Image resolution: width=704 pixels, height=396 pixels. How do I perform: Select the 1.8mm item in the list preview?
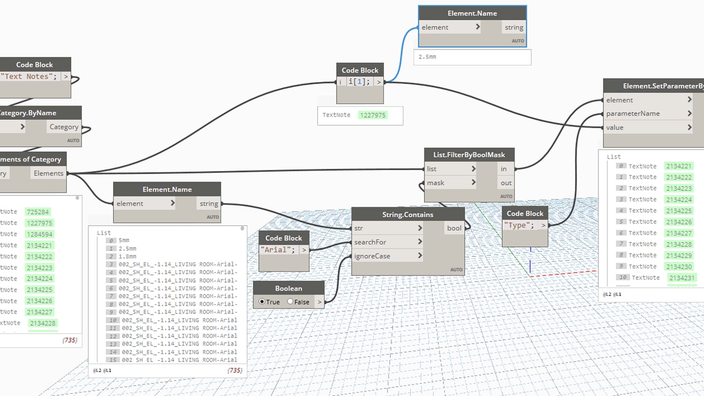click(127, 256)
